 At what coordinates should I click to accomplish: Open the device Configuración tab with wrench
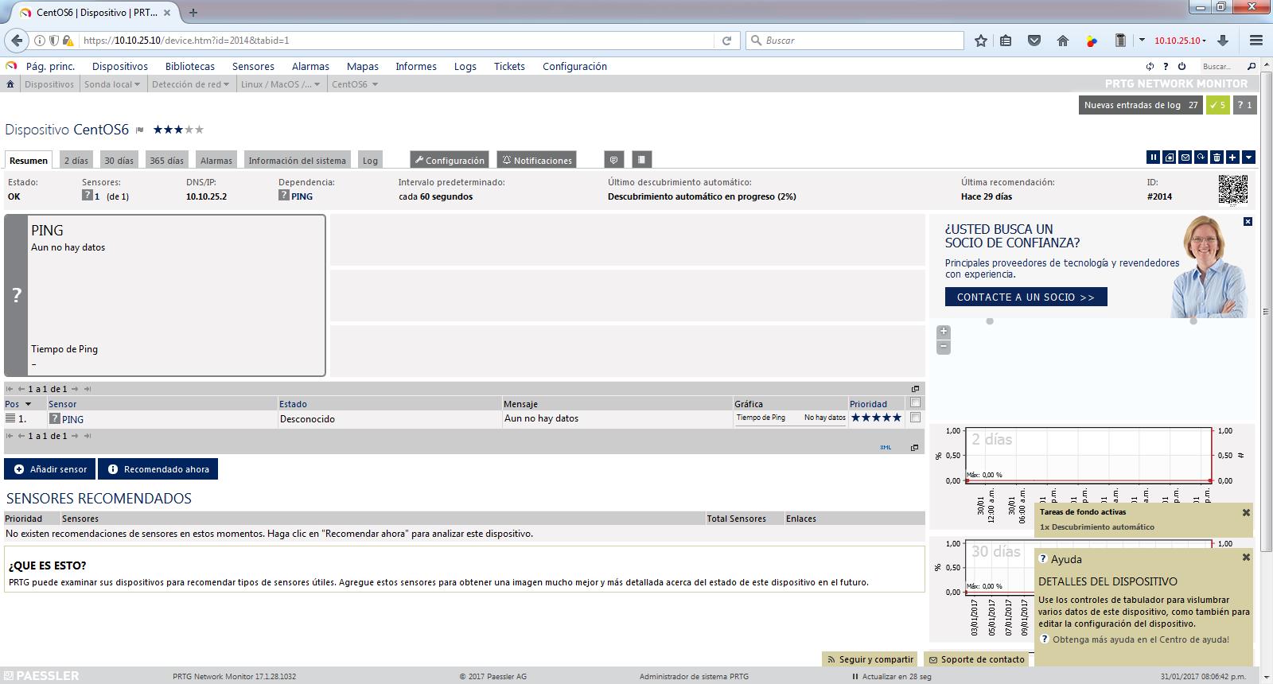coord(450,160)
